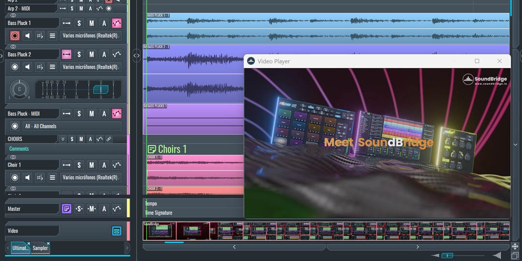Click the Choirs 1 comment marker

tap(167, 149)
